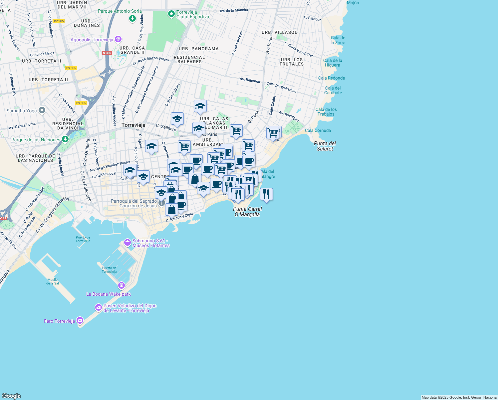Click the Cala de la Higuera label
The width and height of the screenshot is (498, 400).
[333, 63]
